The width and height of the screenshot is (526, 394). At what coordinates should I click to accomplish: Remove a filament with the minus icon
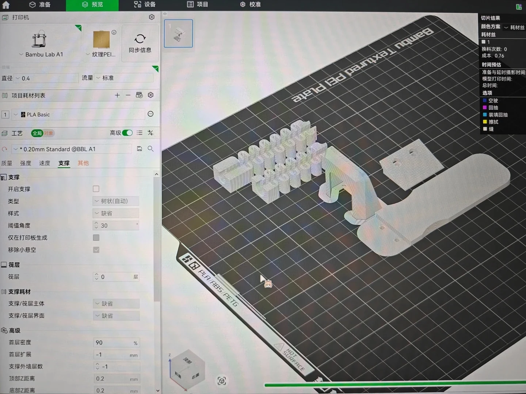pyautogui.click(x=128, y=95)
